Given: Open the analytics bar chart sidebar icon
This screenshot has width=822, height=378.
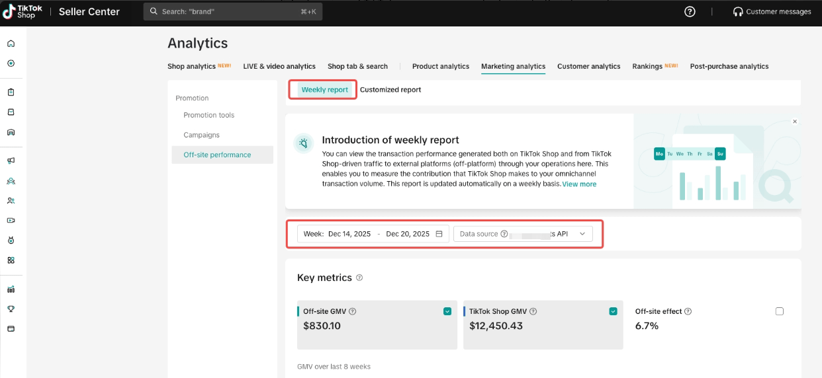Looking at the screenshot, I should coord(11,289).
